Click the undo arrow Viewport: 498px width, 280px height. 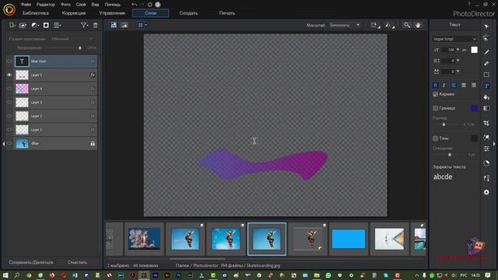pyautogui.click(x=134, y=5)
